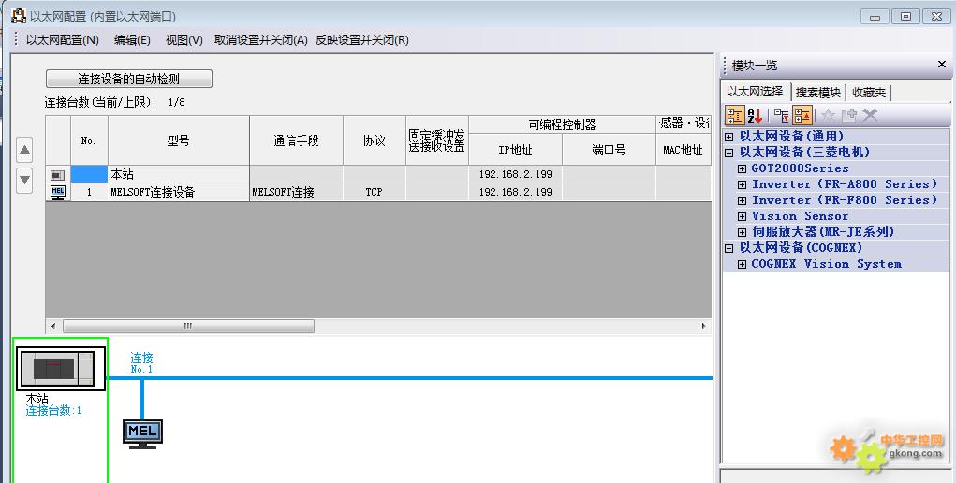Click the 连接 No.1 label in diagram
The width and height of the screenshot is (956, 483).
[141, 363]
